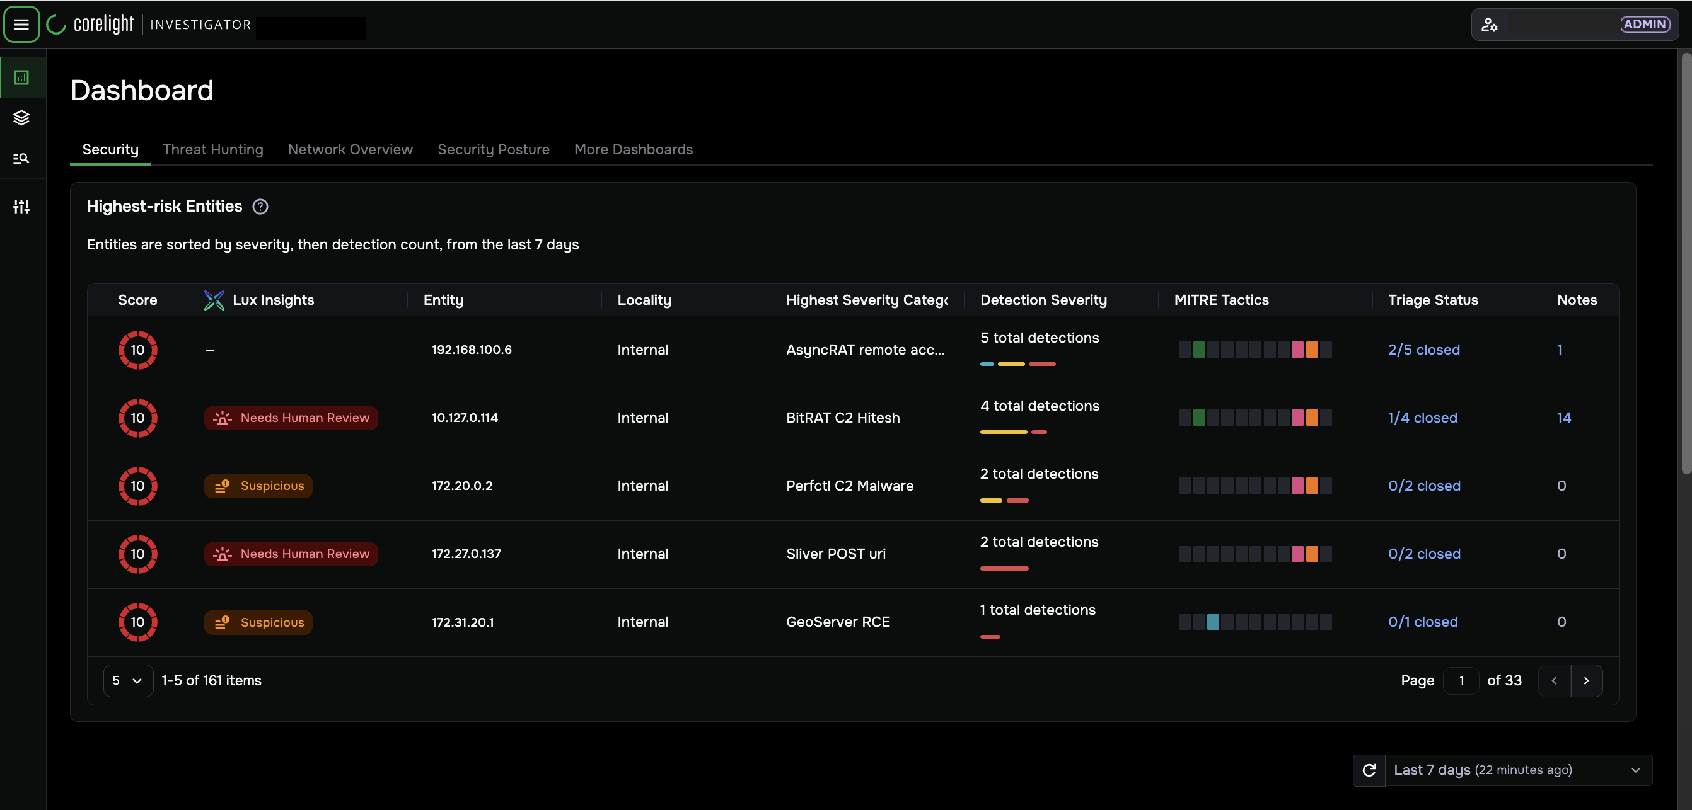Image resolution: width=1692 pixels, height=810 pixels.
Task: Click the user settings icon
Action: click(x=1489, y=25)
